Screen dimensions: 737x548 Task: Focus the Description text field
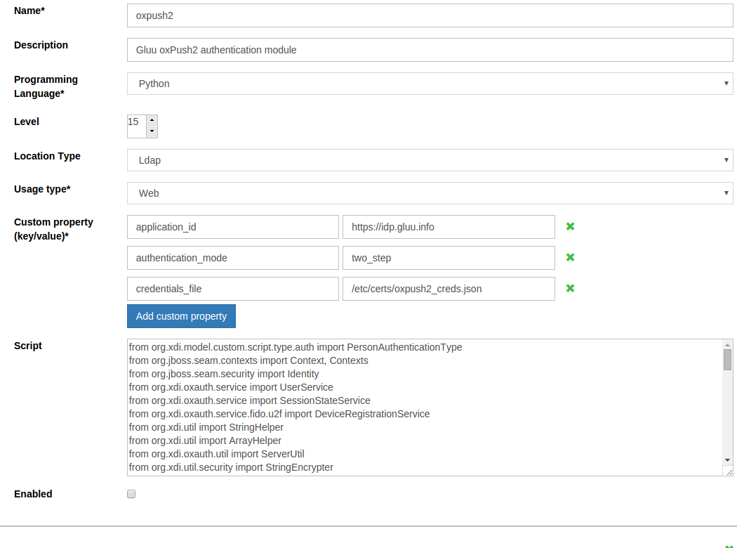430,50
